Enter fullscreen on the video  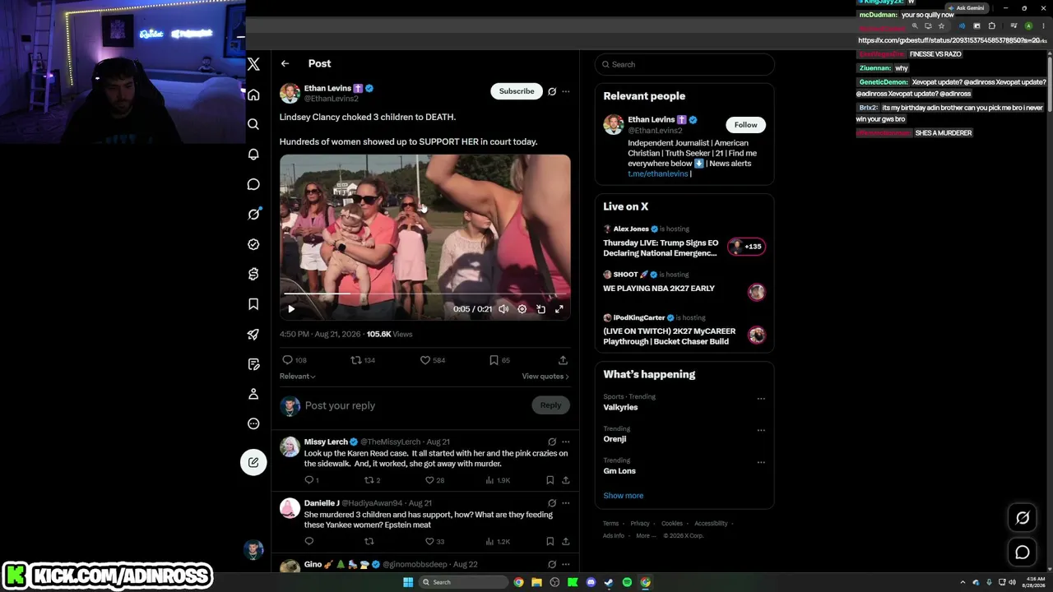559,309
